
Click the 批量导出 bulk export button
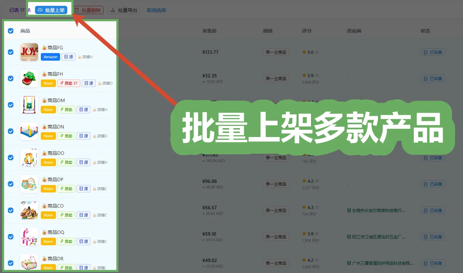(x=124, y=10)
